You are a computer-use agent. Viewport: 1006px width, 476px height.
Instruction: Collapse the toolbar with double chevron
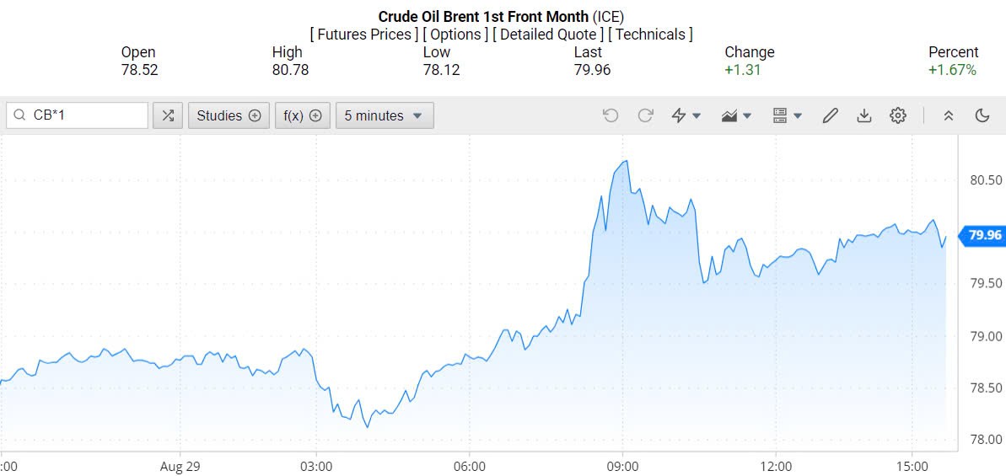pyautogui.click(x=949, y=115)
